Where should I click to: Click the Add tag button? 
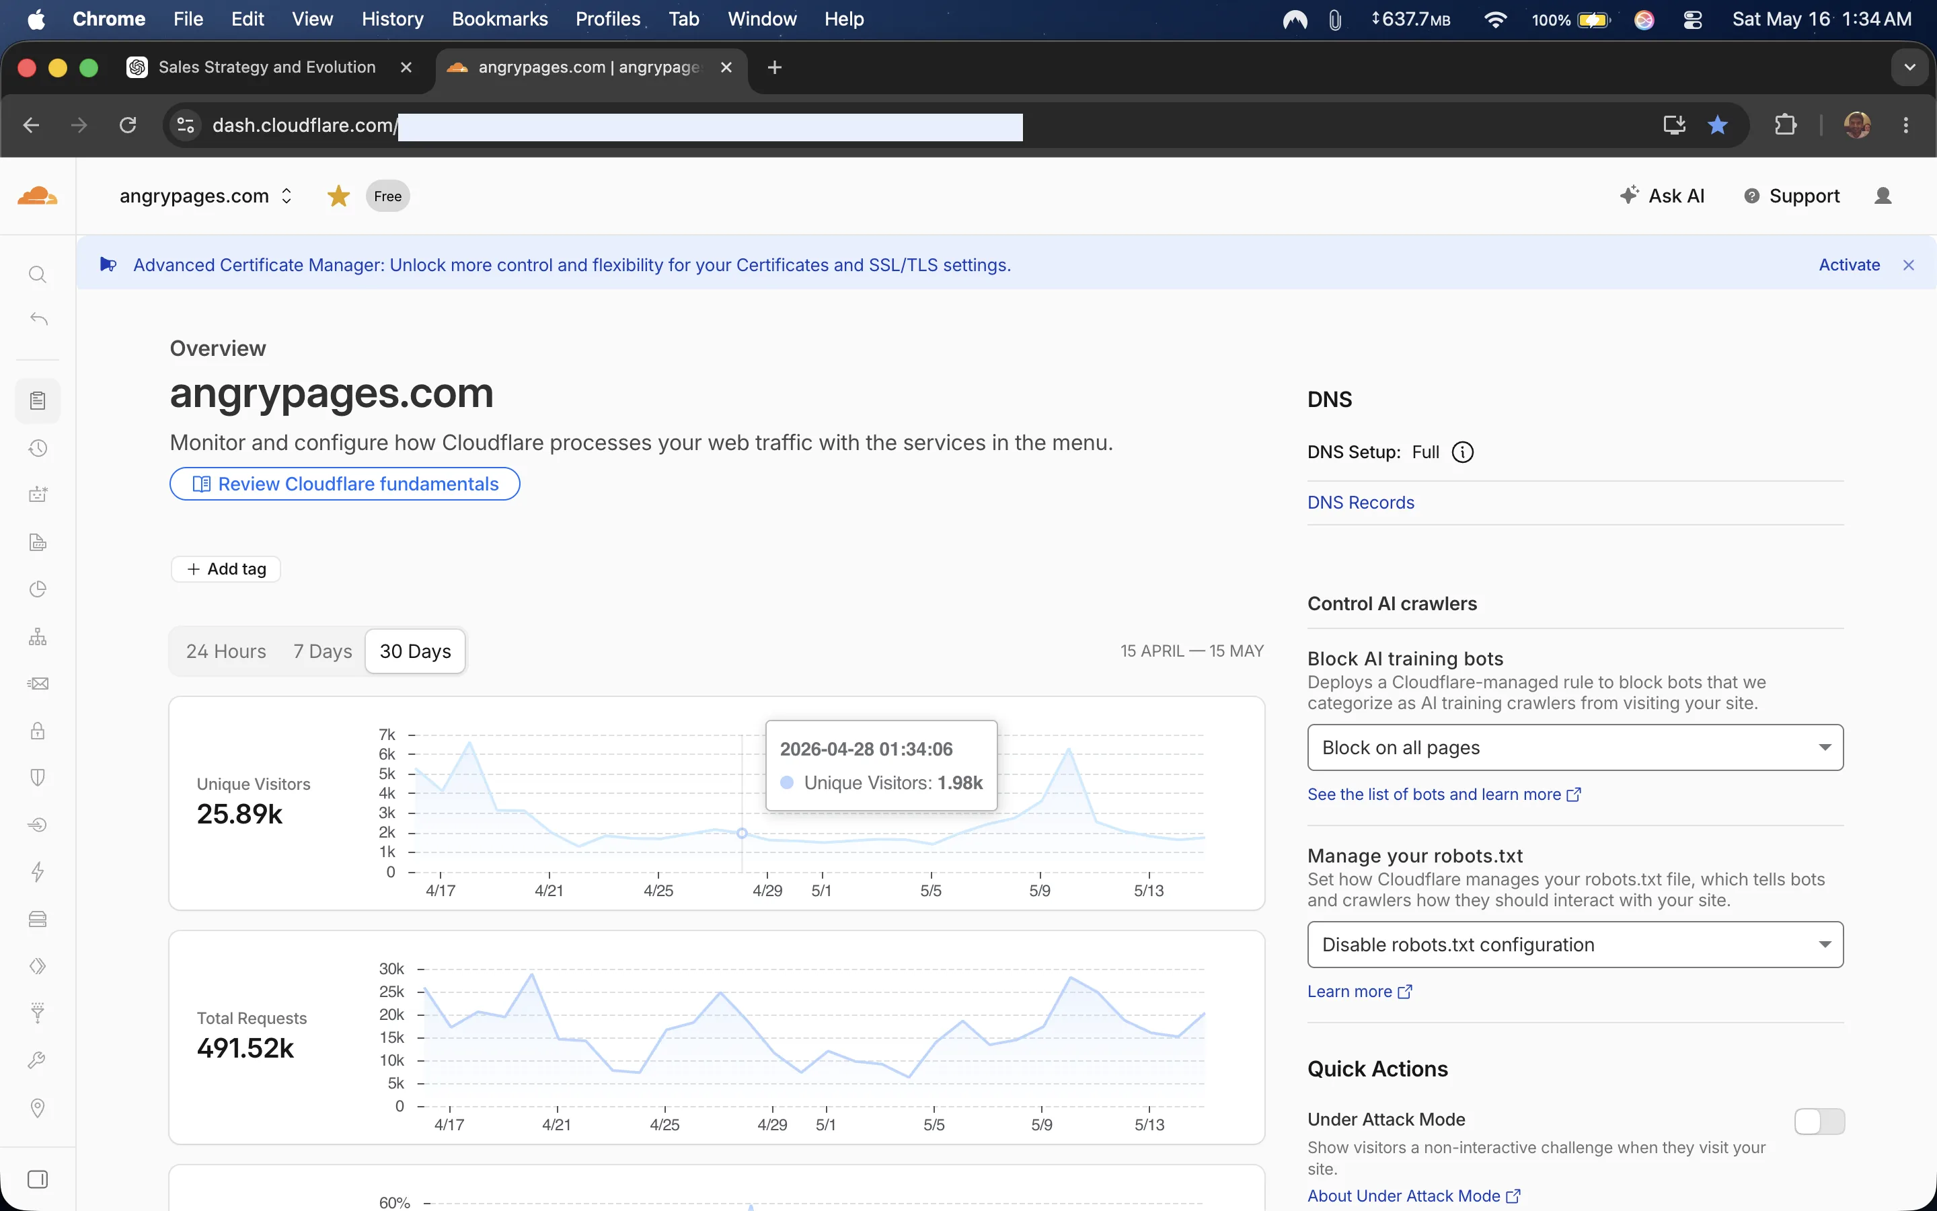coord(226,568)
